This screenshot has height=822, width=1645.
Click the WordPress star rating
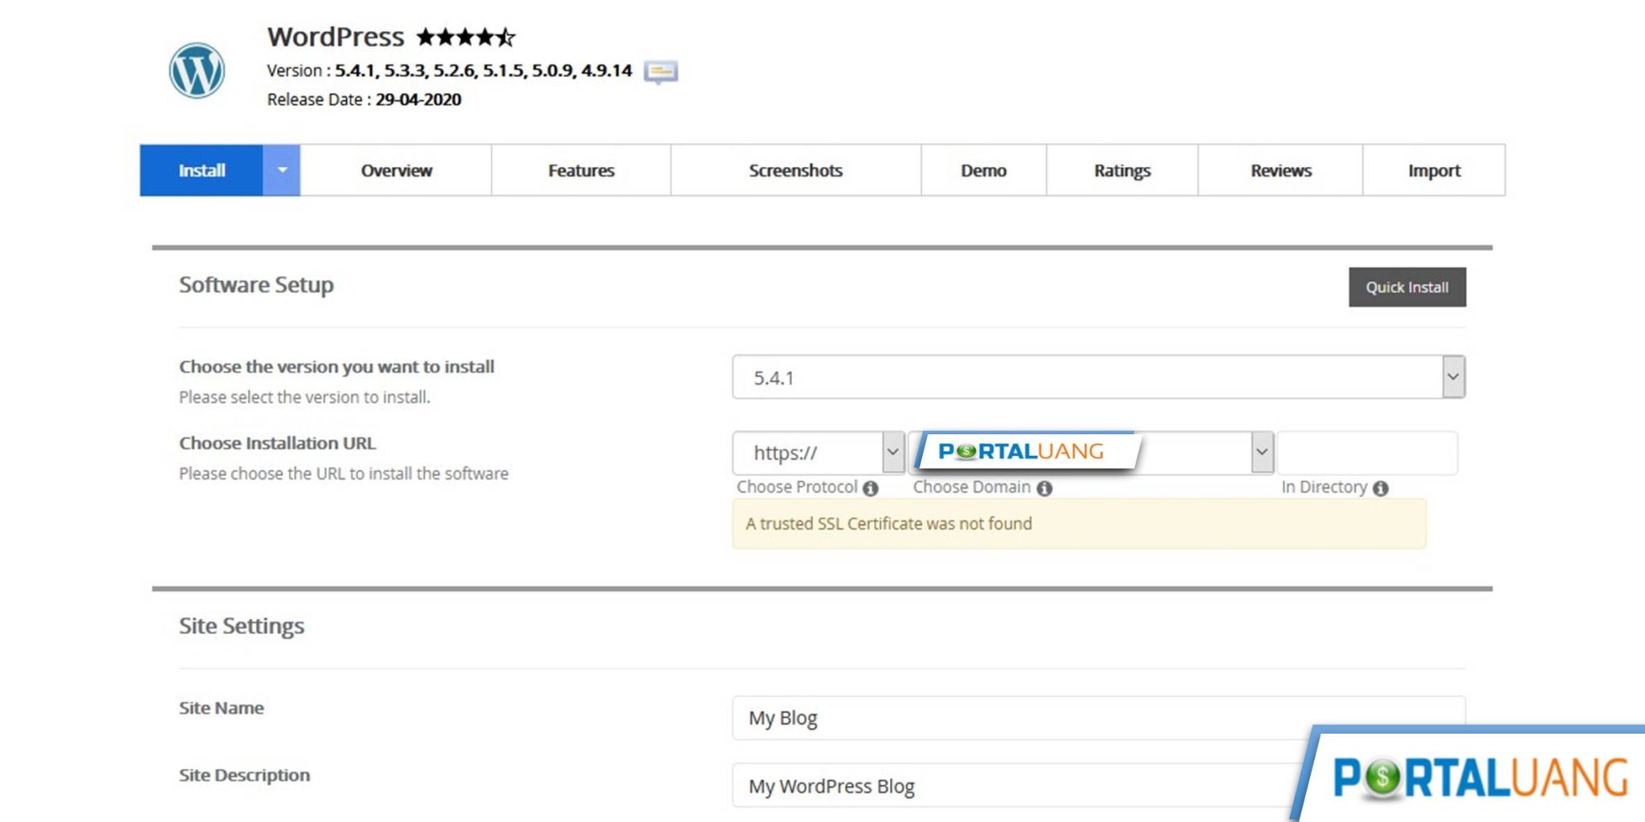click(466, 37)
